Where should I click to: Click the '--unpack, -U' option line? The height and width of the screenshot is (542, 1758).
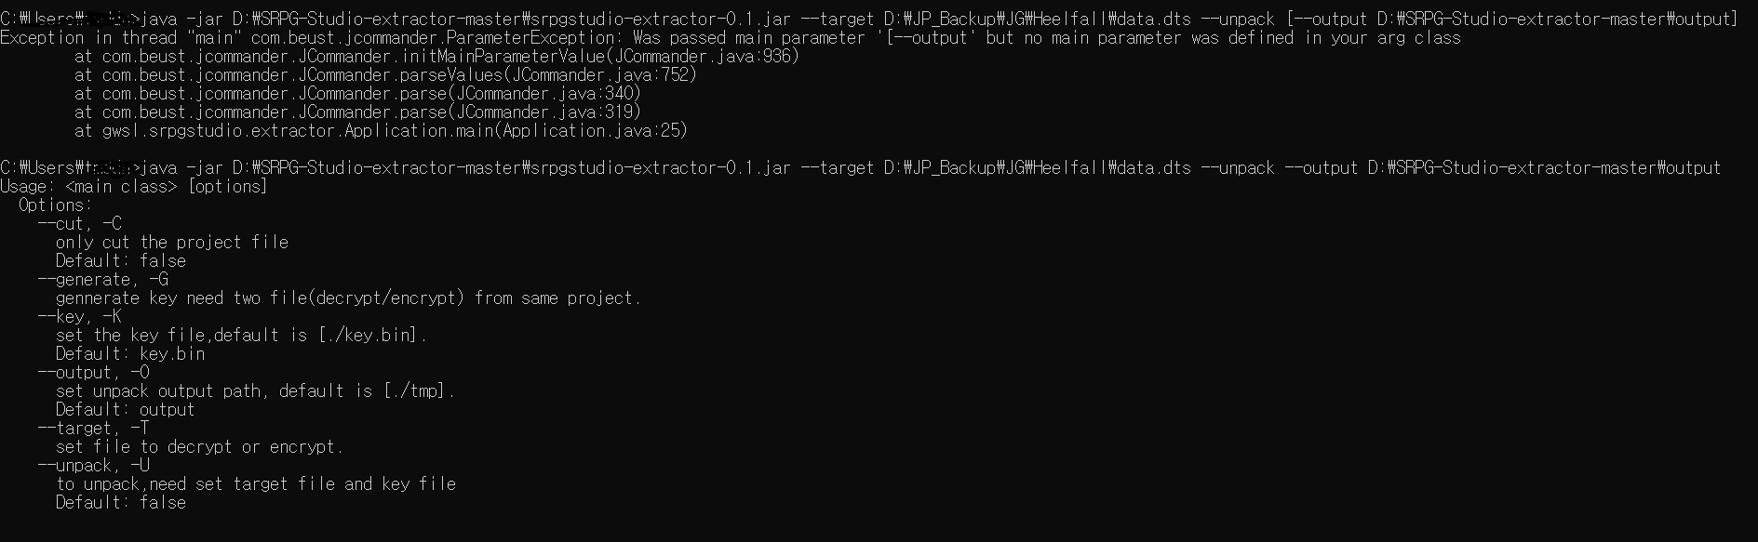click(94, 466)
